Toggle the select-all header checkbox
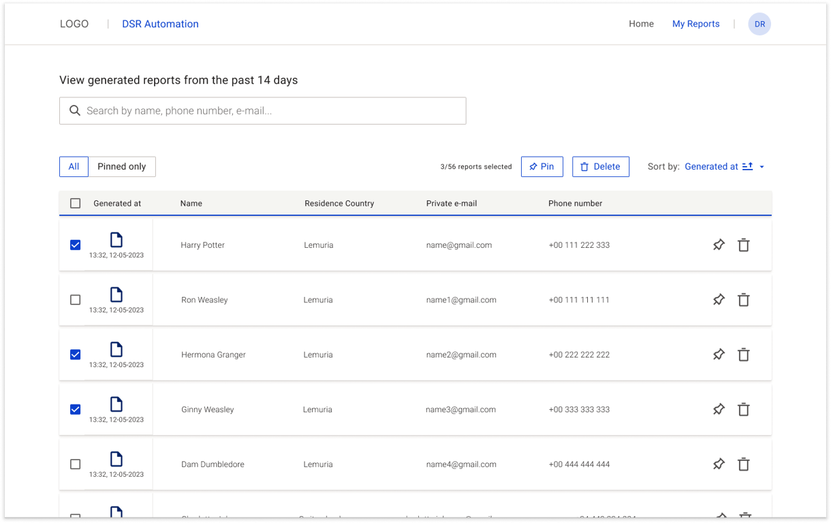The image size is (831, 523). [x=76, y=203]
